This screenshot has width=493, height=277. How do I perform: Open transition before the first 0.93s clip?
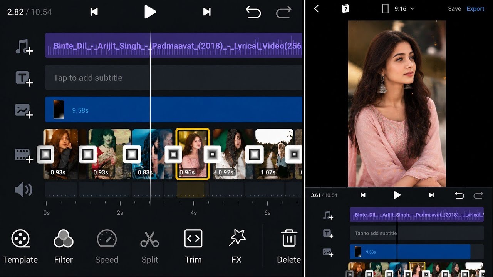(x=45, y=154)
